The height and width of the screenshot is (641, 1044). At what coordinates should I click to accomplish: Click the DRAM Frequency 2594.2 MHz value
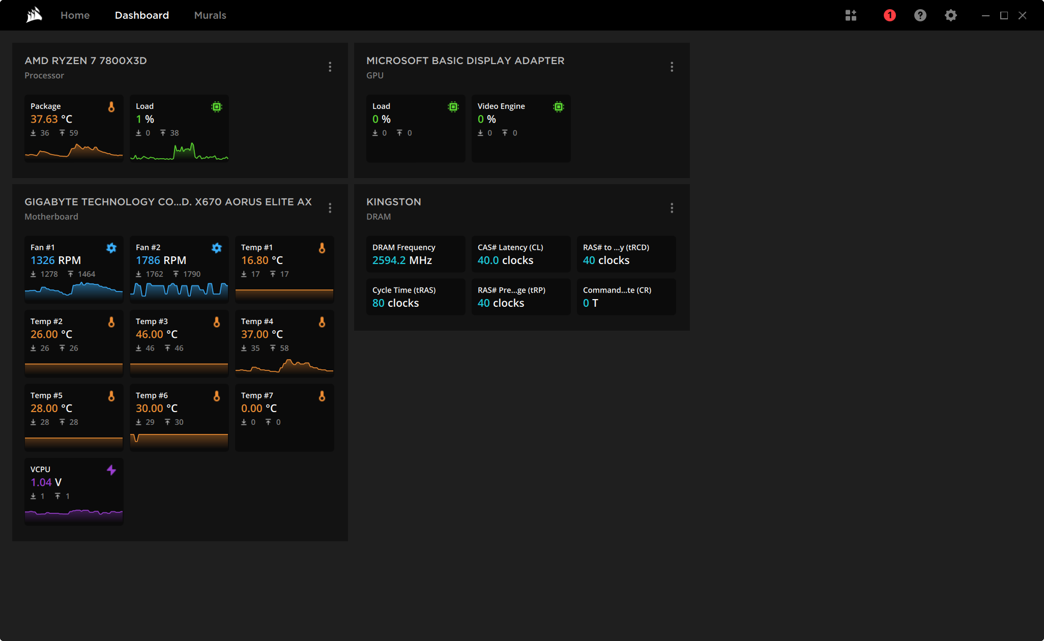point(402,260)
